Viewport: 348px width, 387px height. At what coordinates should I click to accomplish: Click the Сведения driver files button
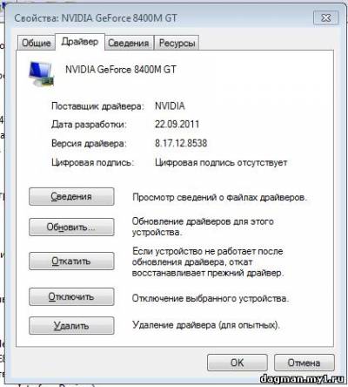[x=71, y=197]
